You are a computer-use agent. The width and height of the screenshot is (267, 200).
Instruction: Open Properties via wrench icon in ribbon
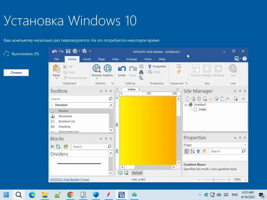[150, 66]
